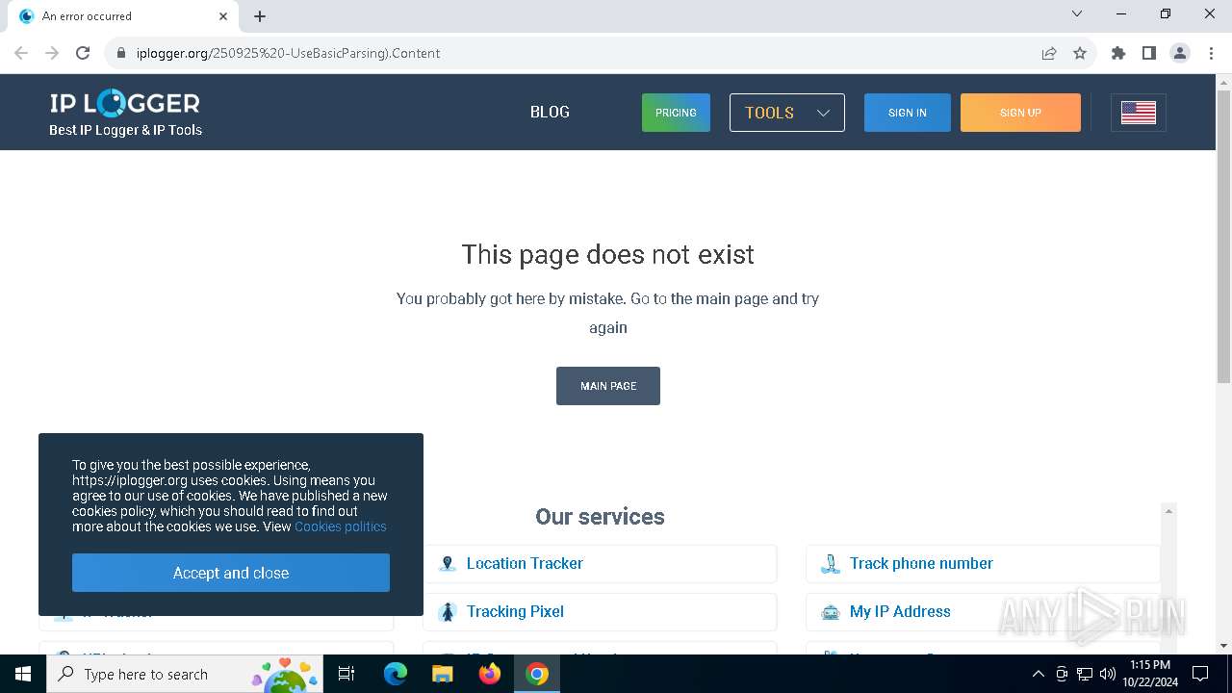Open network settings tray icon

(1085, 674)
